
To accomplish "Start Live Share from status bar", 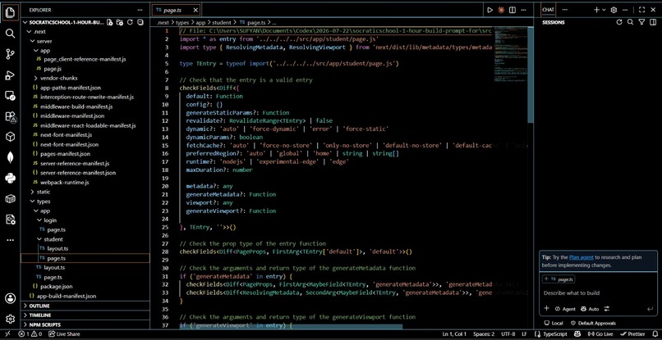I will [x=64, y=333].
